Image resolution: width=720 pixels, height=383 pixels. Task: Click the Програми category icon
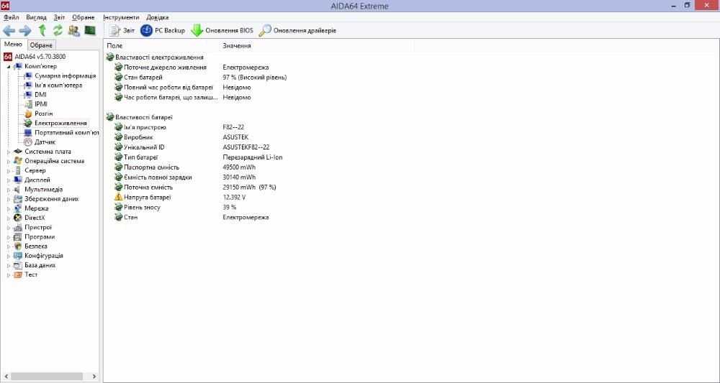[18, 237]
